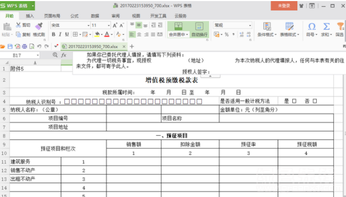Screen dimensions: 346x197
Task: Apply the yellow fill color
Action: [x=97, y=34]
